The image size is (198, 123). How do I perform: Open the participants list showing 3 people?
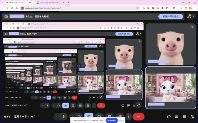pos(191,16)
